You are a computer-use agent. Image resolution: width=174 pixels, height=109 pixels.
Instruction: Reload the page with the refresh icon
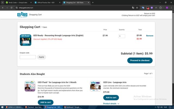pos(11,8)
